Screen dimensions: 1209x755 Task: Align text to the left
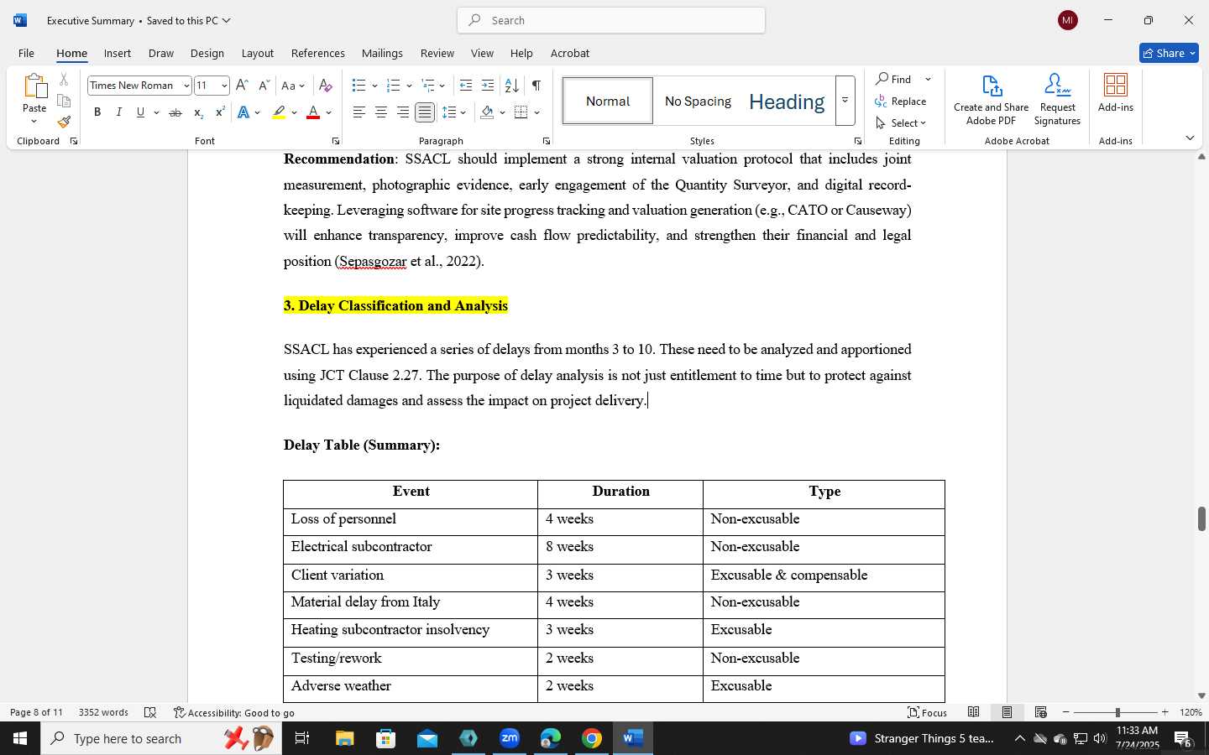coord(359,112)
